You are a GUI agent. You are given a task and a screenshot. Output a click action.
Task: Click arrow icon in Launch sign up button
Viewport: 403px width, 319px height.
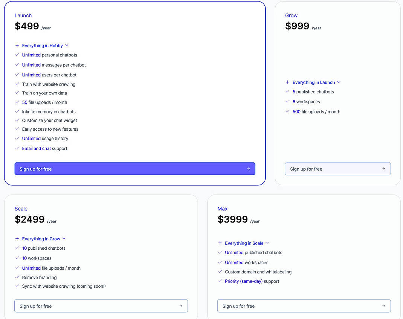pos(248,169)
